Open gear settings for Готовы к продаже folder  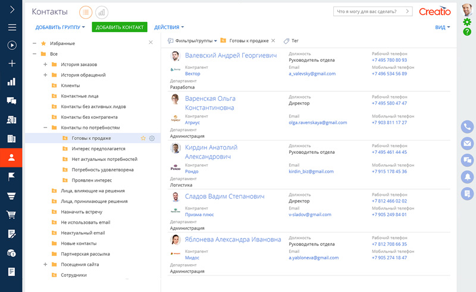coord(152,138)
